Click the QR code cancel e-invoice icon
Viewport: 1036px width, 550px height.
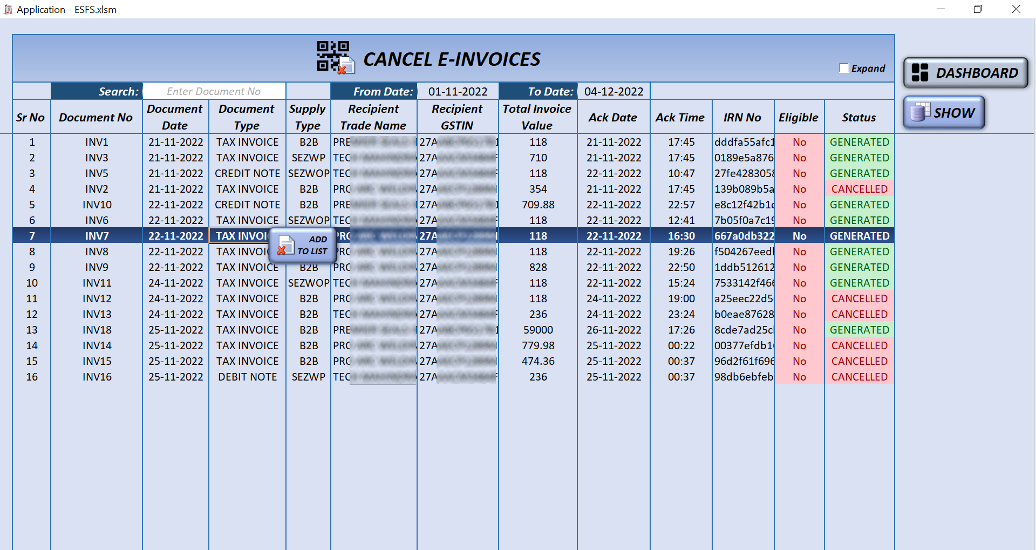(335, 57)
